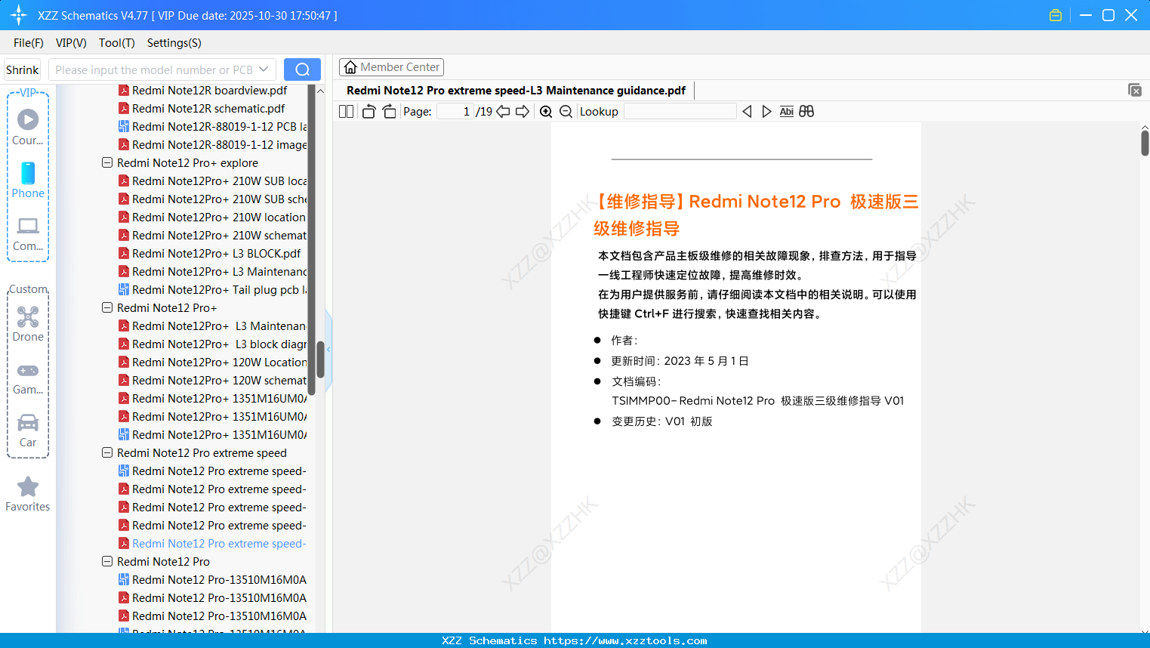The height and width of the screenshot is (648, 1150).
Task: Go to next page with forward arrow
Action: pos(522,111)
